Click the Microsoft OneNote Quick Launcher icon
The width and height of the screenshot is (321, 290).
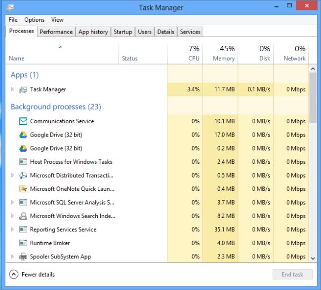click(x=23, y=189)
